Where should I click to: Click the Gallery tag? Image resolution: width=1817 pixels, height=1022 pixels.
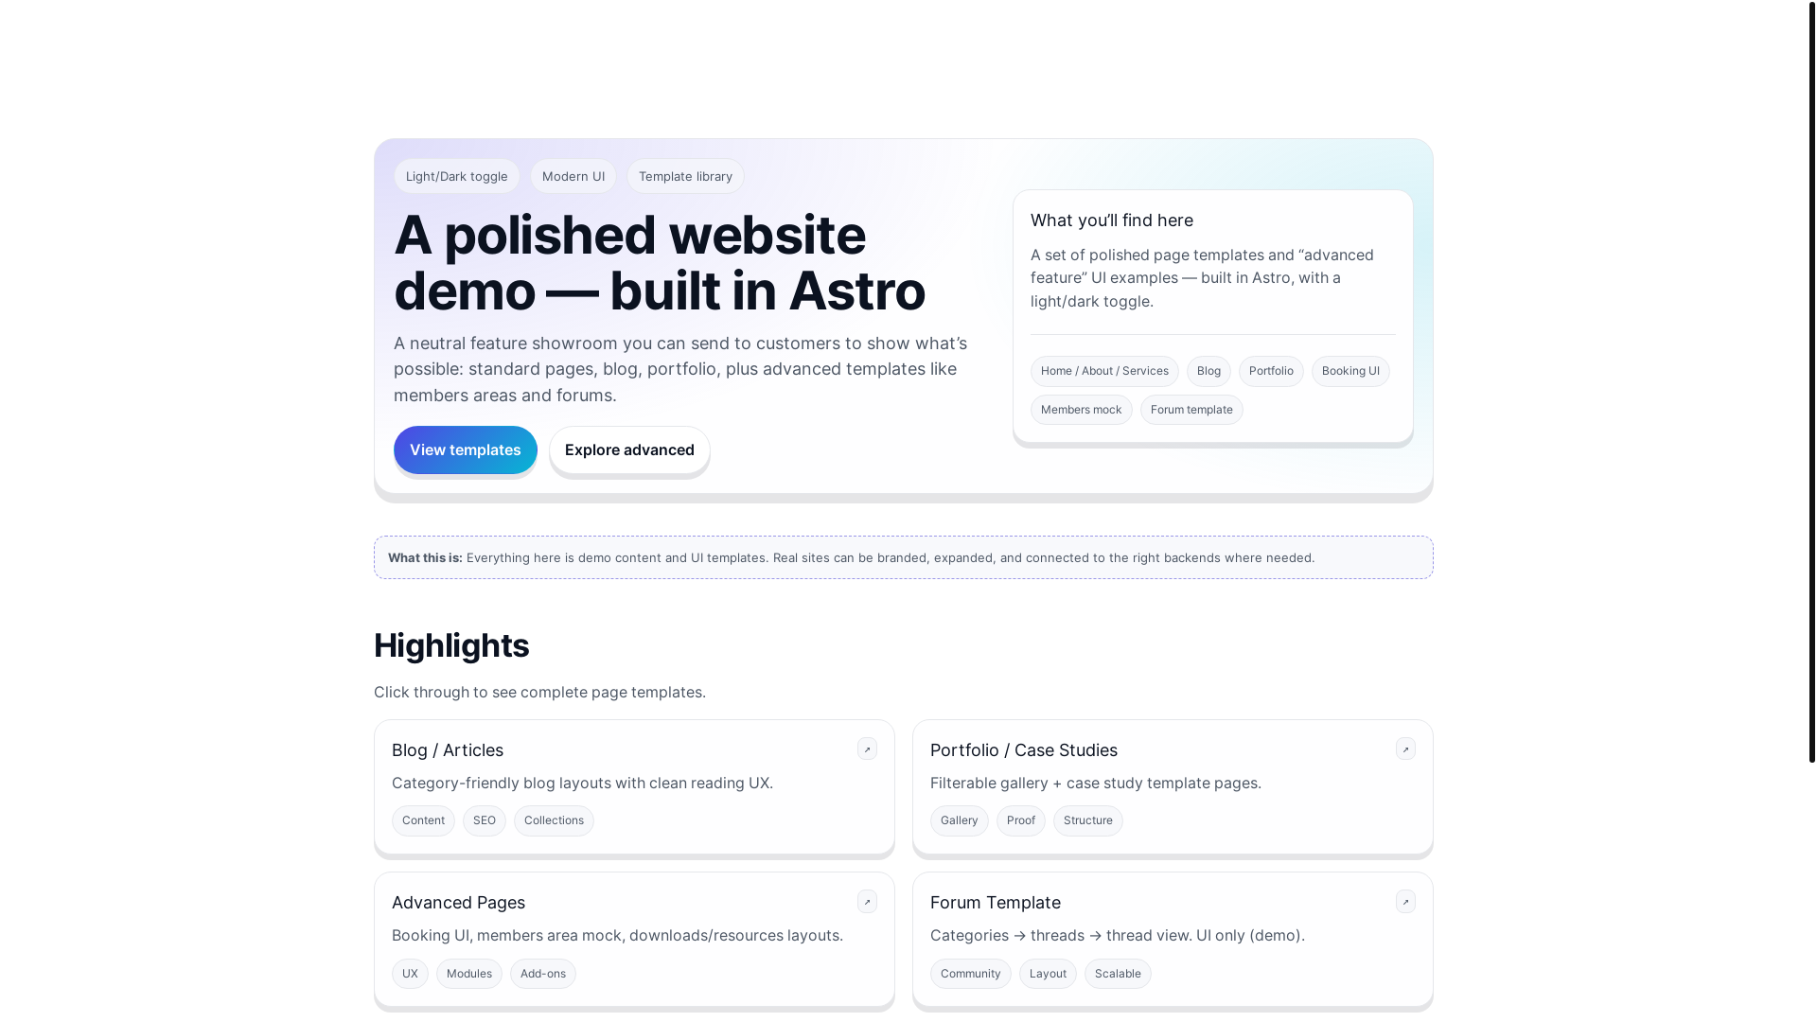960,820
